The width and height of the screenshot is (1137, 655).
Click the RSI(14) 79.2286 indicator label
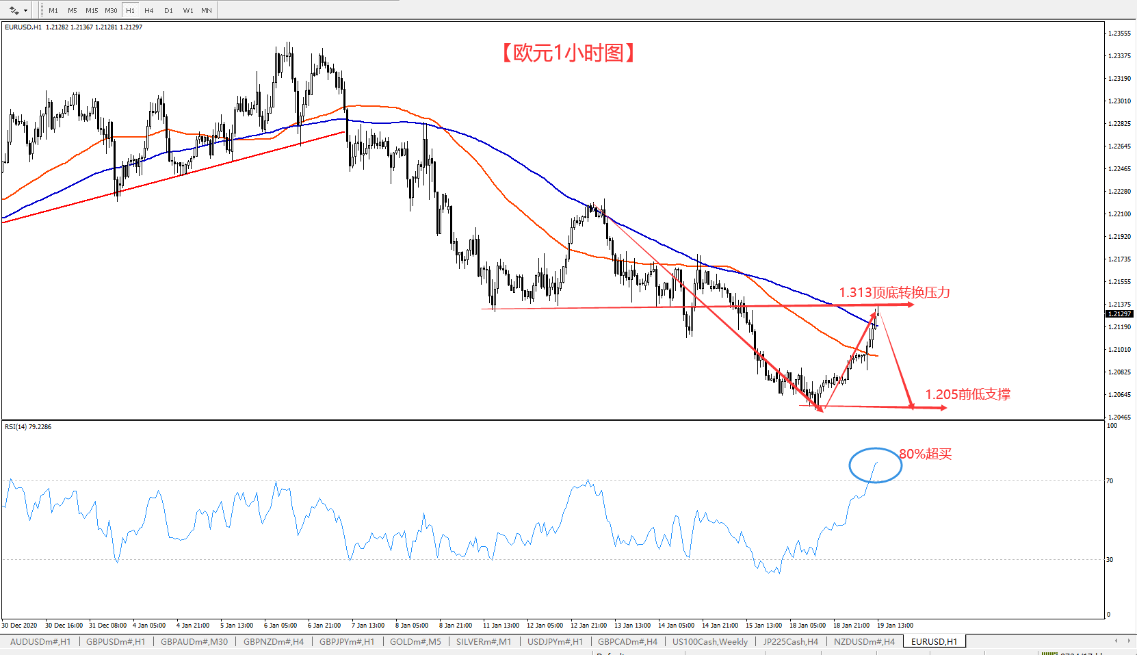pyautogui.click(x=28, y=426)
